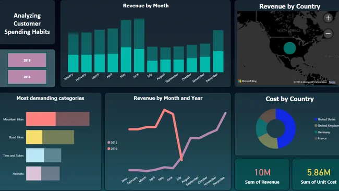Click the Revenue by Month and Year title
Viewport: 339px width, 191px height.
168,98
